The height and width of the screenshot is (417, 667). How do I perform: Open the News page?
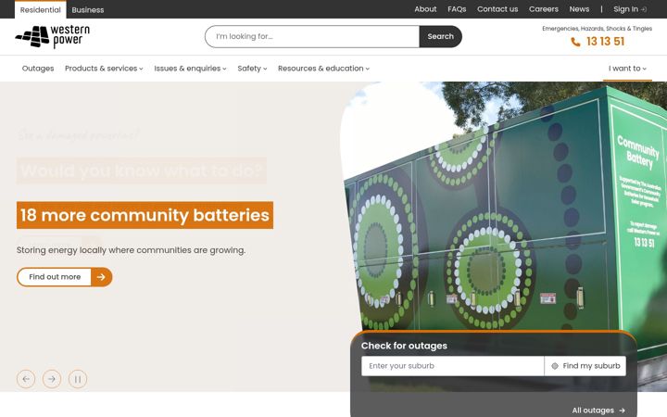[579, 9]
